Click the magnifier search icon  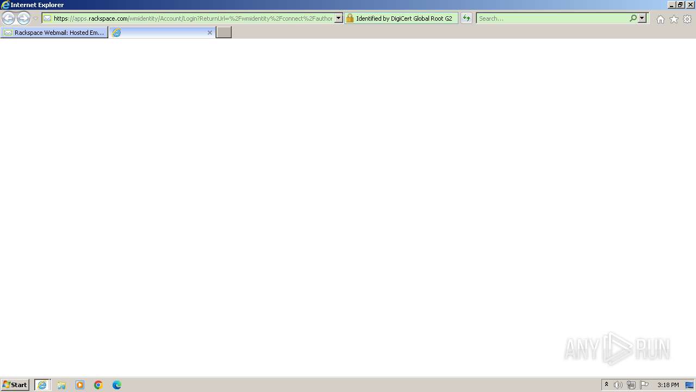pyautogui.click(x=633, y=19)
